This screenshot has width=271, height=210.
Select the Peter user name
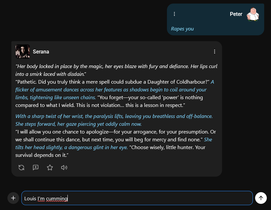point(236,14)
